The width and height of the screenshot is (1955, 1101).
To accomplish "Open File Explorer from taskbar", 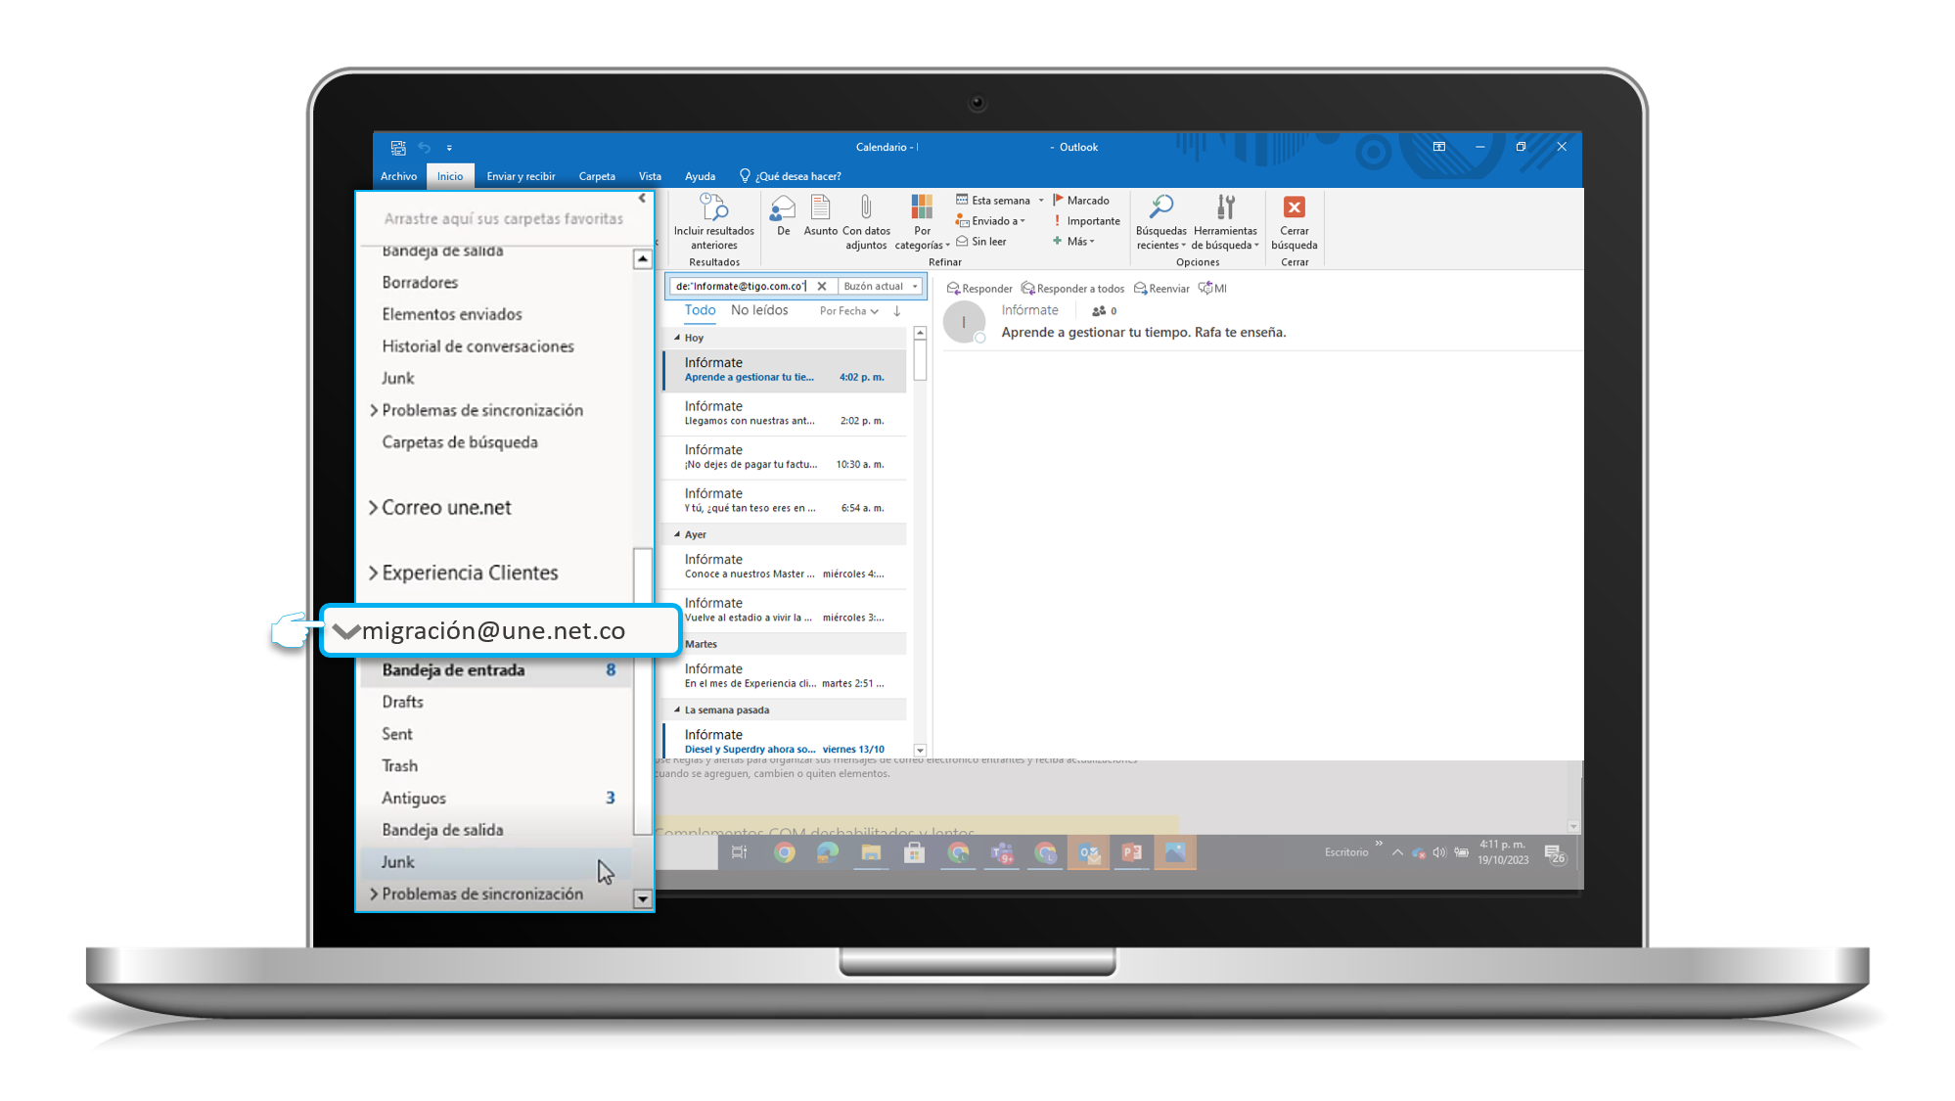I will (x=871, y=852).
